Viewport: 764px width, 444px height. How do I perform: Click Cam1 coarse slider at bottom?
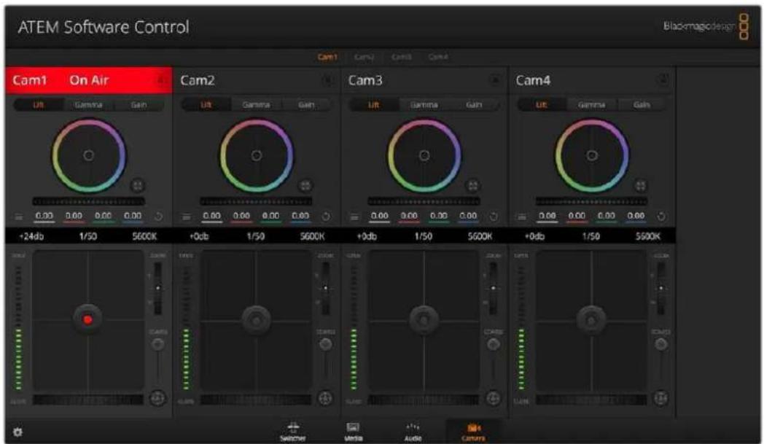tap(87, 400)
